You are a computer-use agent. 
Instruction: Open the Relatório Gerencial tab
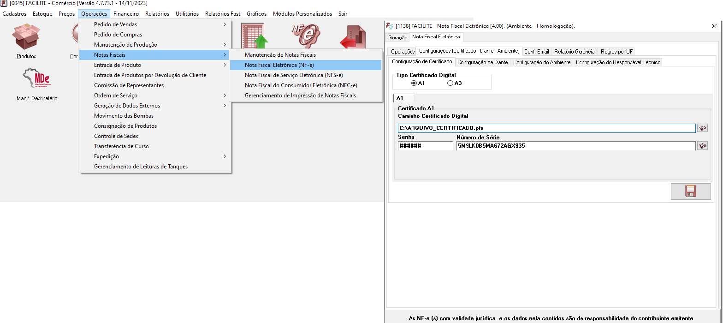575,52
